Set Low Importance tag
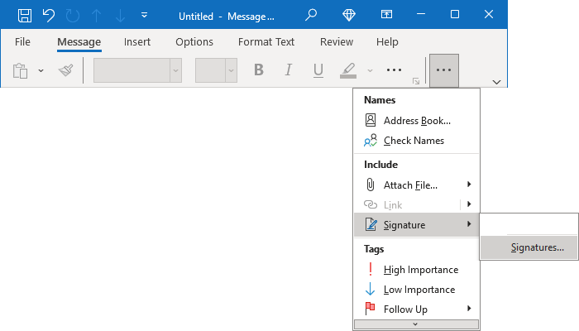 point(417,290)
